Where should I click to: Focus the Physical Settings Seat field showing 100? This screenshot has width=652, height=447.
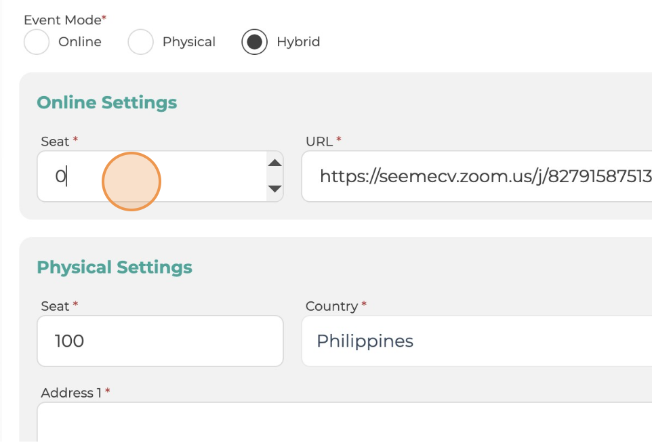pos(160,341)
